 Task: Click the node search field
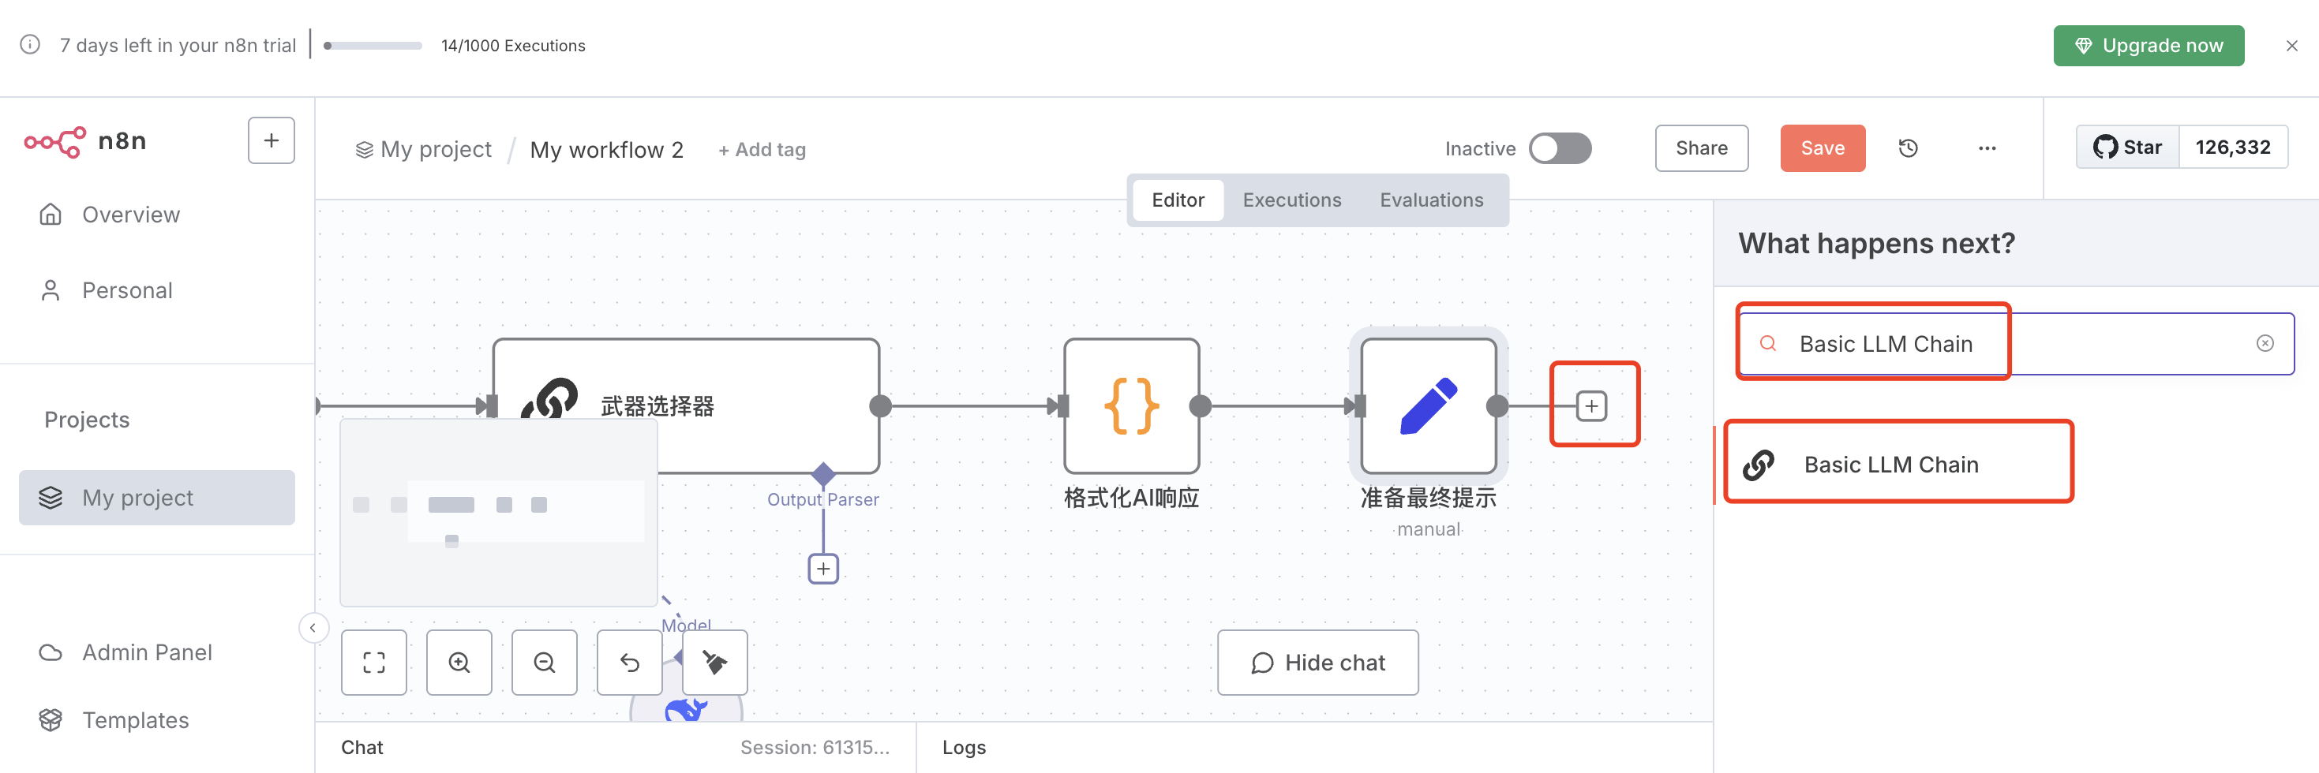[x=2016, y=344]
